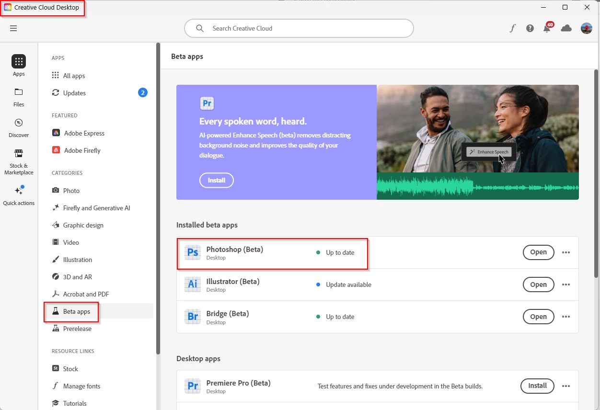Install Premiere Pro (Beta)
This screenshot has height=410, width=600.
(537, 386)
